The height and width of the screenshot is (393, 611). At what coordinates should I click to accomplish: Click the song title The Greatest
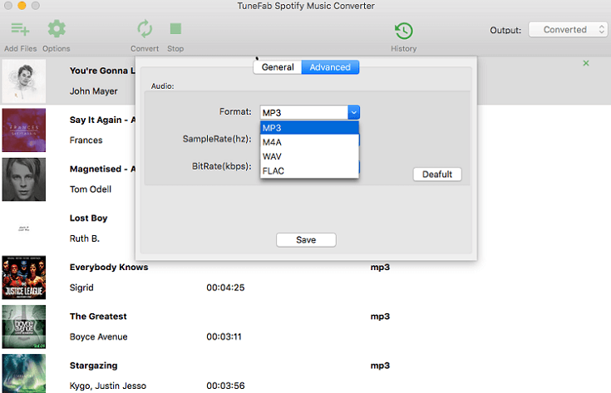98,317
